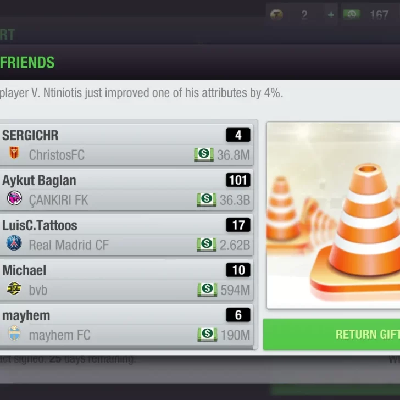The image size is (400, 400).
Task: Click the money icon next to 36.8M
Action: coord(204,154)
